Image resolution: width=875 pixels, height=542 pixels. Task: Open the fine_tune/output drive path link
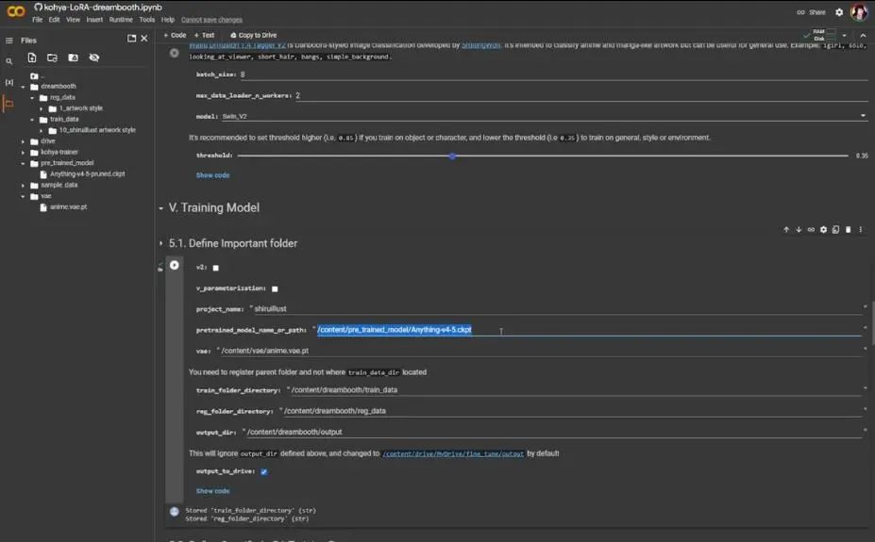(453, 454)
